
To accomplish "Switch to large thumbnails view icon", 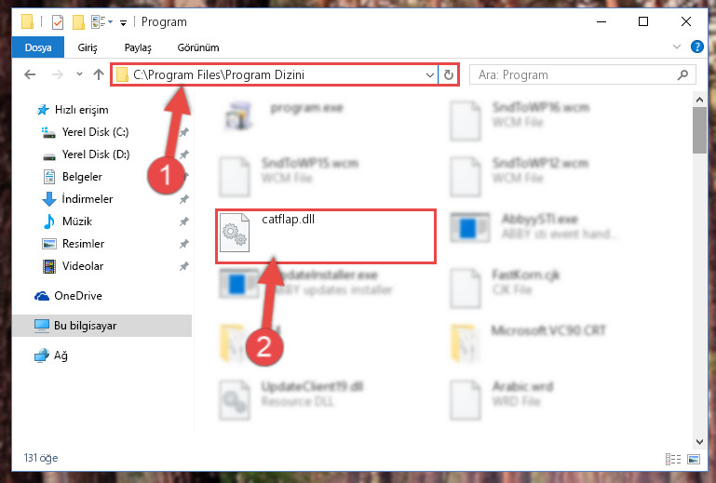I will click(693, 459).
